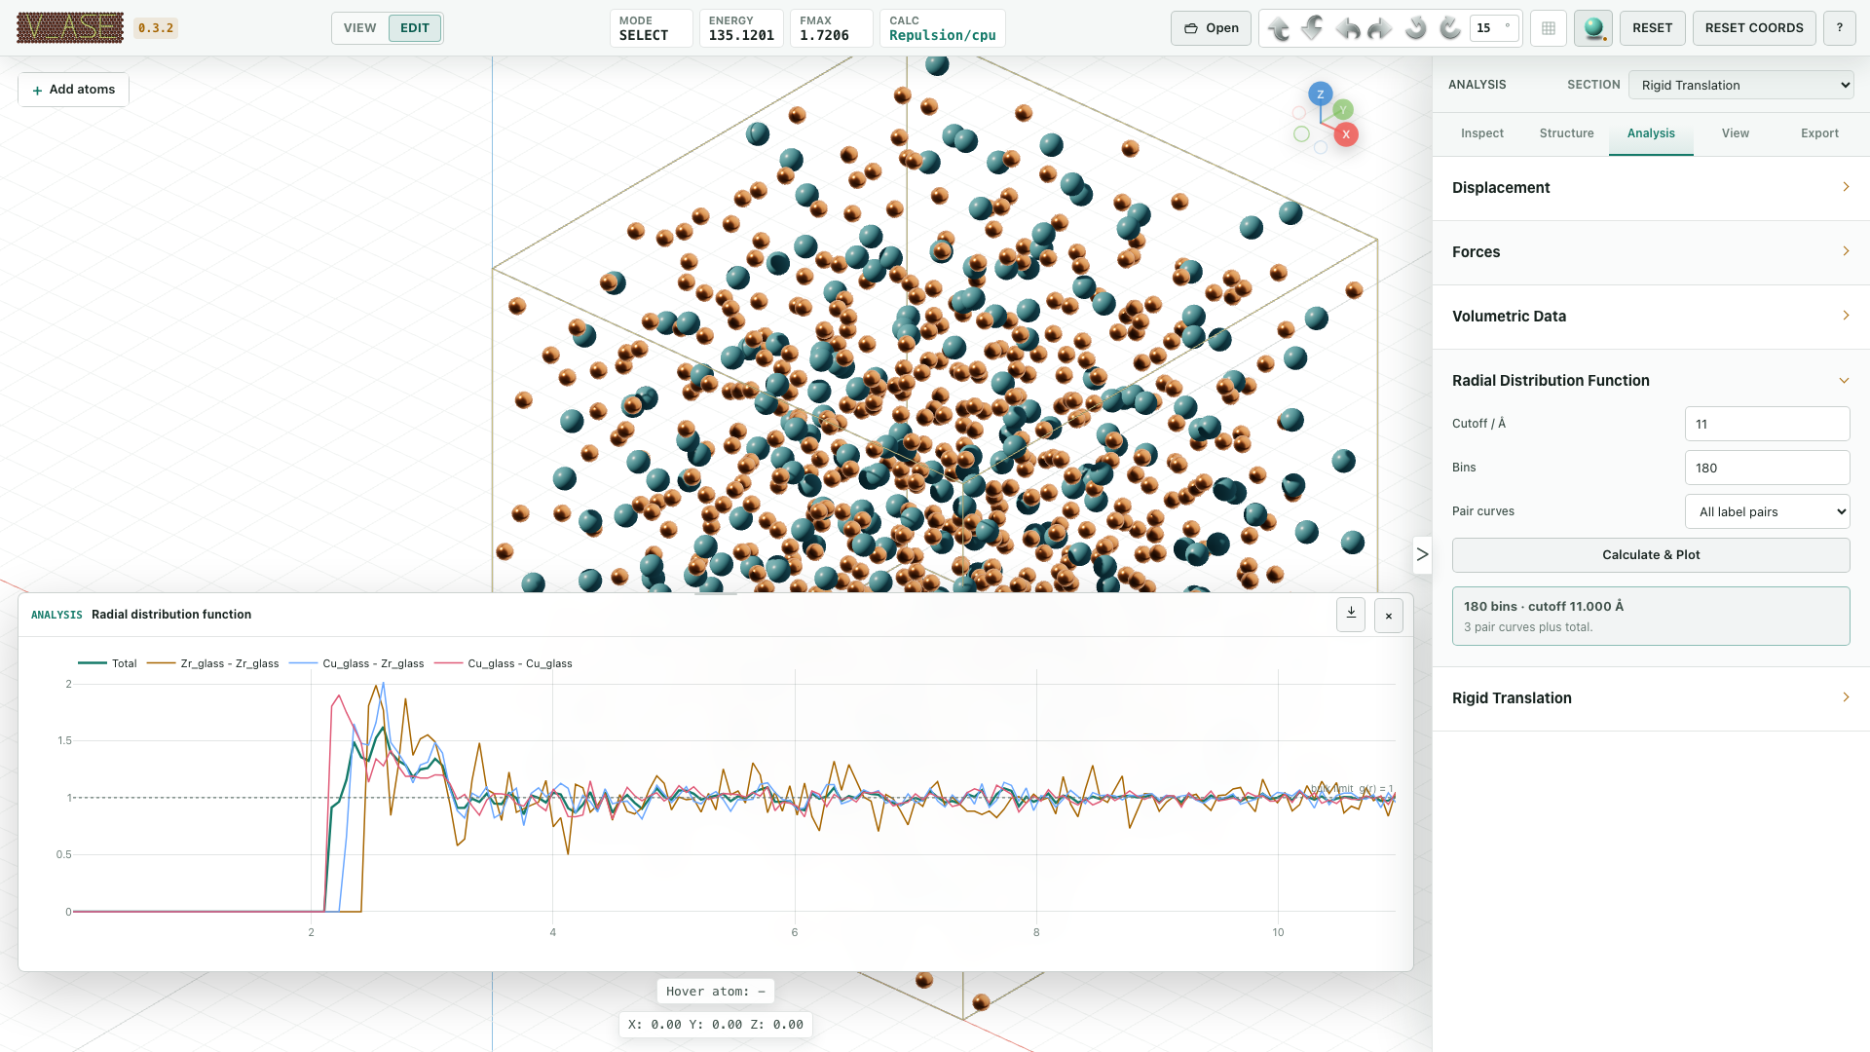Click the '180 bins · cutoff 11.000 Å' result text
This screenshot has height=1052, width=1870.
pyautogui.click(x=1543, y=606)
